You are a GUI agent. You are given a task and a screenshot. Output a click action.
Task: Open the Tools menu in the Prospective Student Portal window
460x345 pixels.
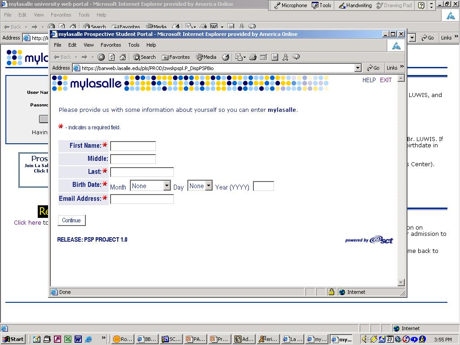click(x=134, y=45)
